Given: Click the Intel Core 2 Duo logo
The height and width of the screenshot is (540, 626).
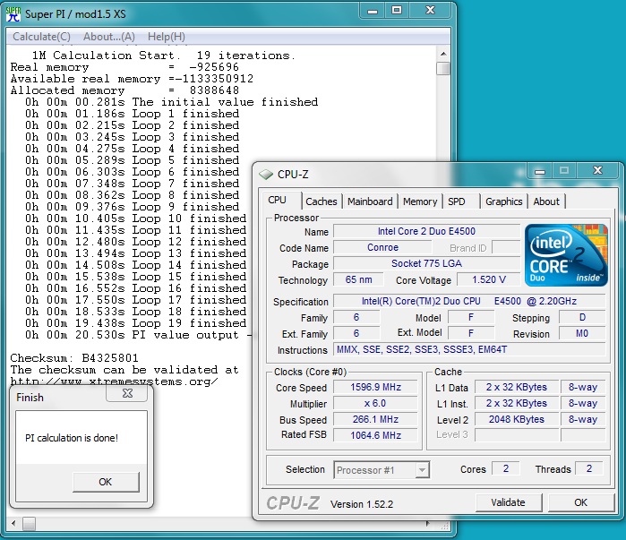Looking at the screenshot, I should tap(566, 255).
